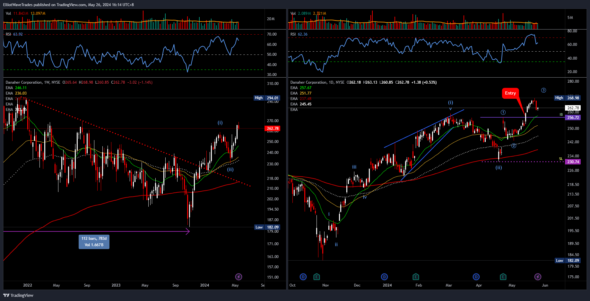Click the 2024 label on weekly time axis

(204, 285)
